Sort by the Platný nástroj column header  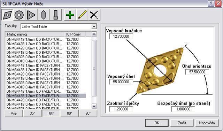point(34,34)
